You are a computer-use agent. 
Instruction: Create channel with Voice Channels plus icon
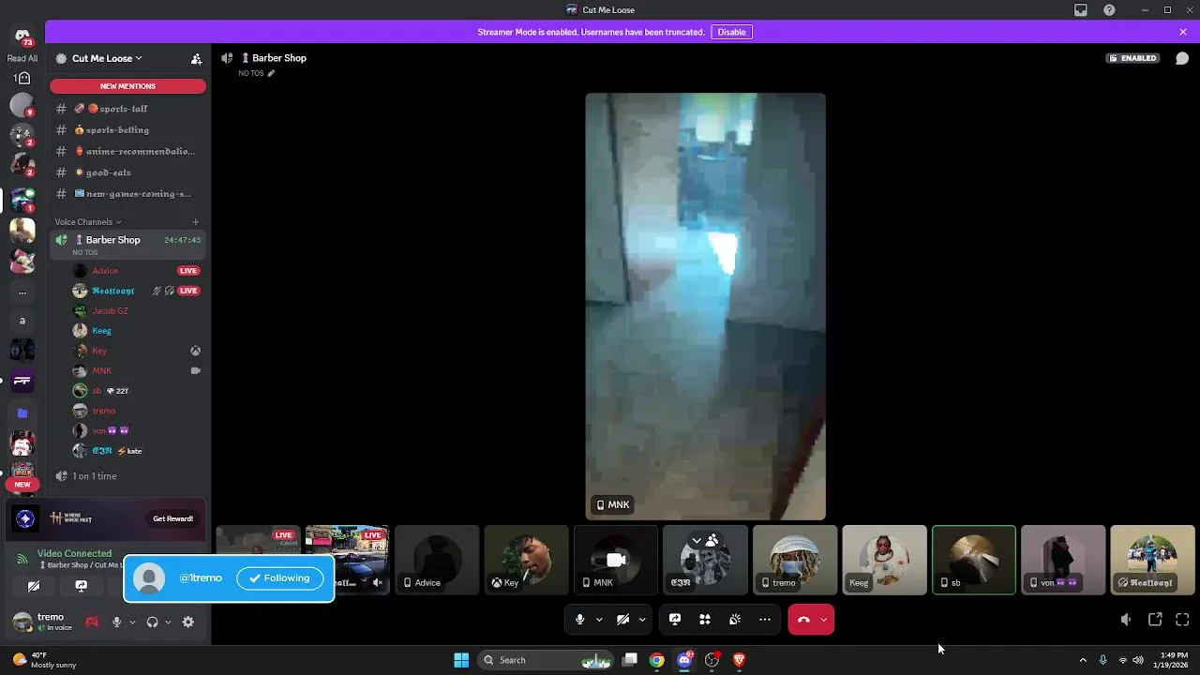point(196,222)
